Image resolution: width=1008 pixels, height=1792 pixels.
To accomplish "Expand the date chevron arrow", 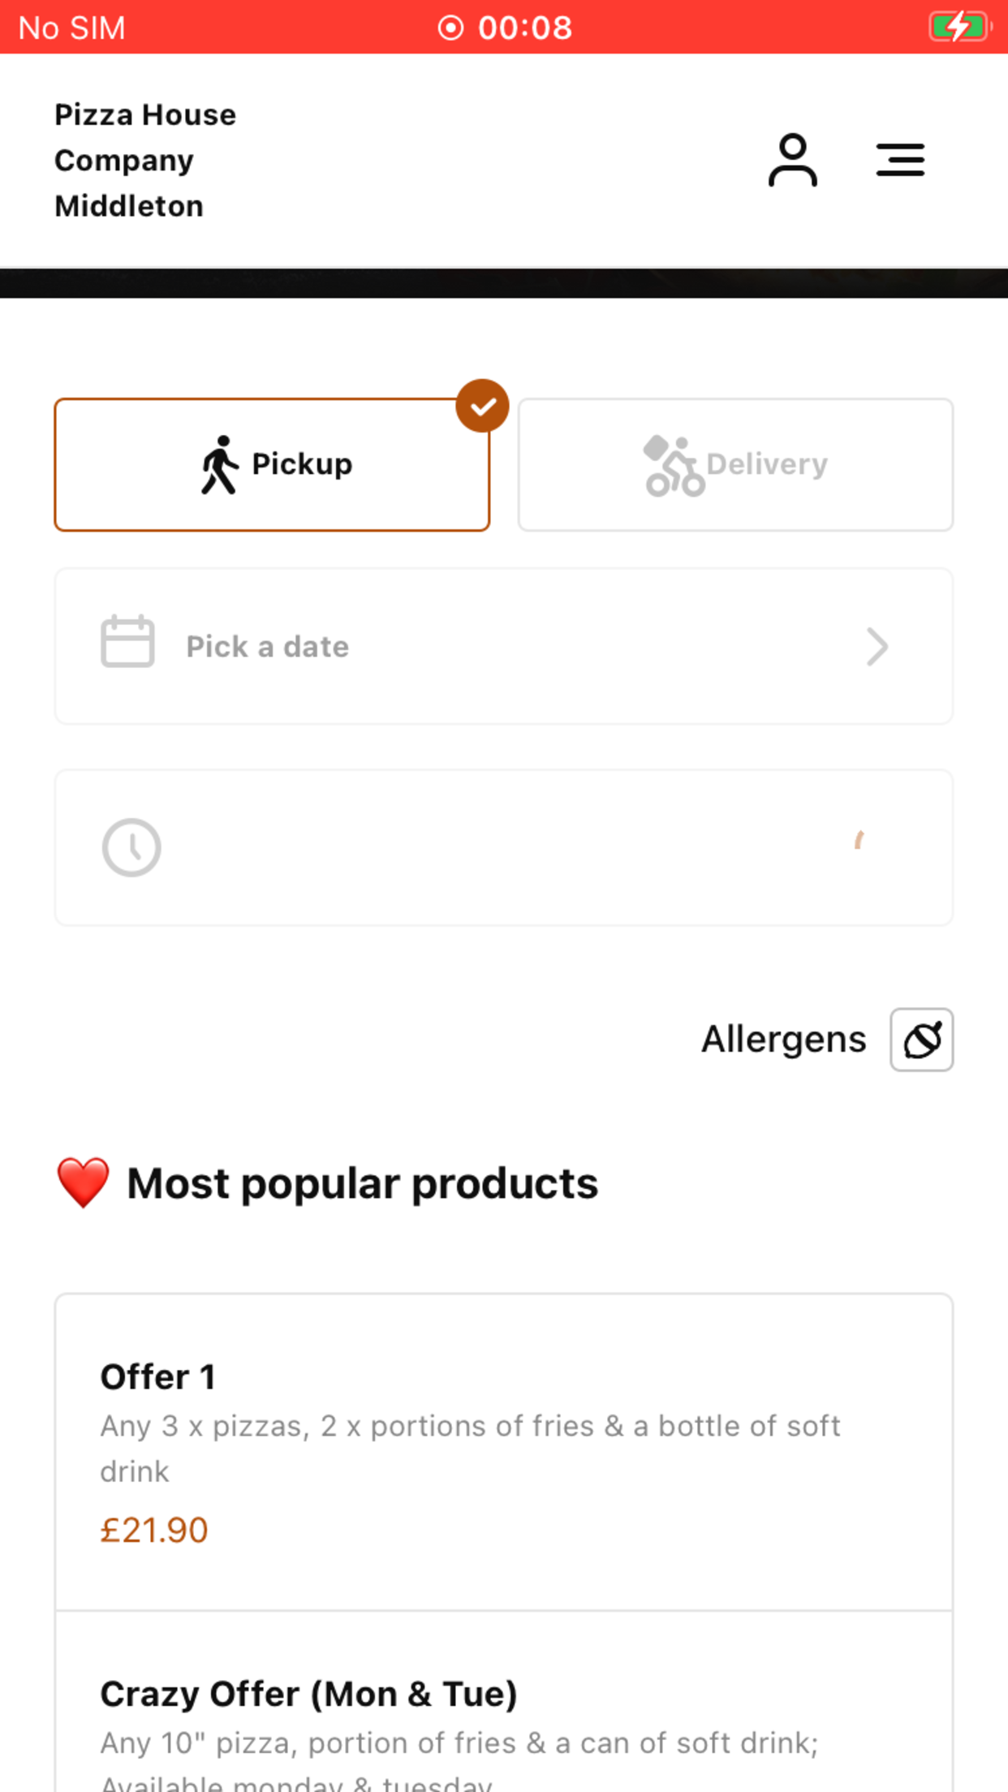I will (x=877, y=647).
